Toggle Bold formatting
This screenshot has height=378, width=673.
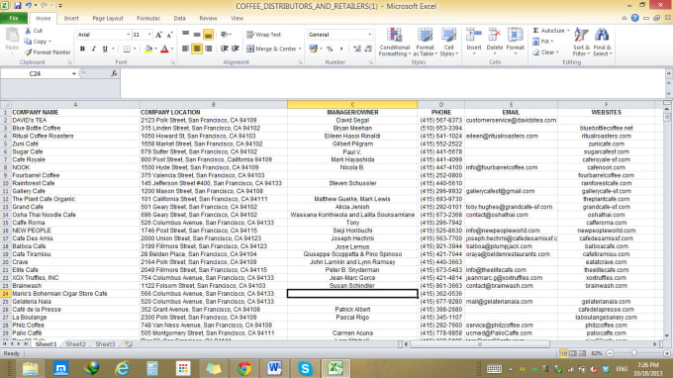pyautogui.click(x=82, y=48)
